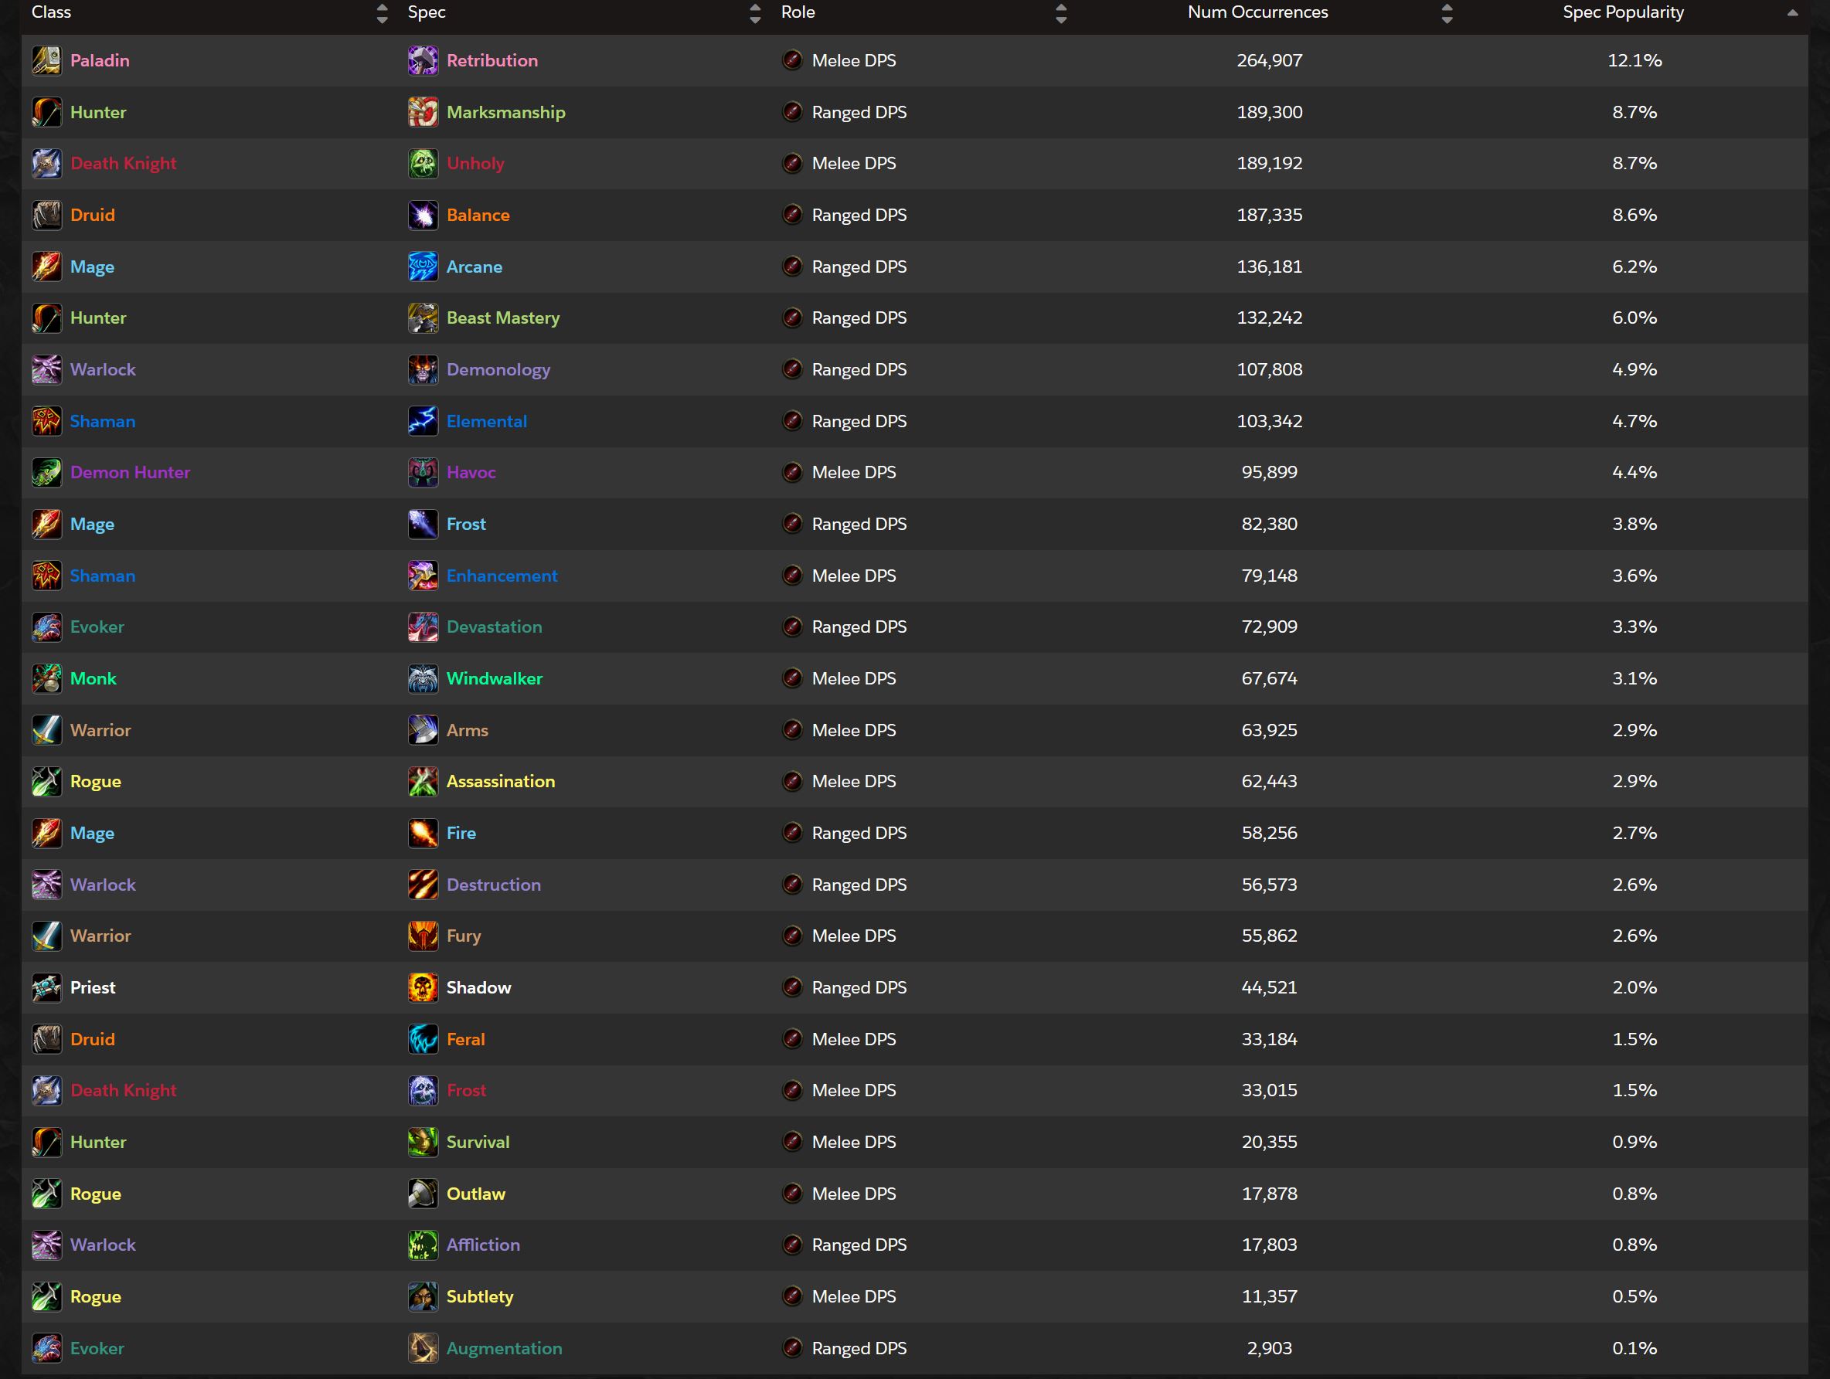The height and width of the screenshot is (1379, 1830).
Task: Click the Subtlety spec icon
Action: click(423, 1296)
